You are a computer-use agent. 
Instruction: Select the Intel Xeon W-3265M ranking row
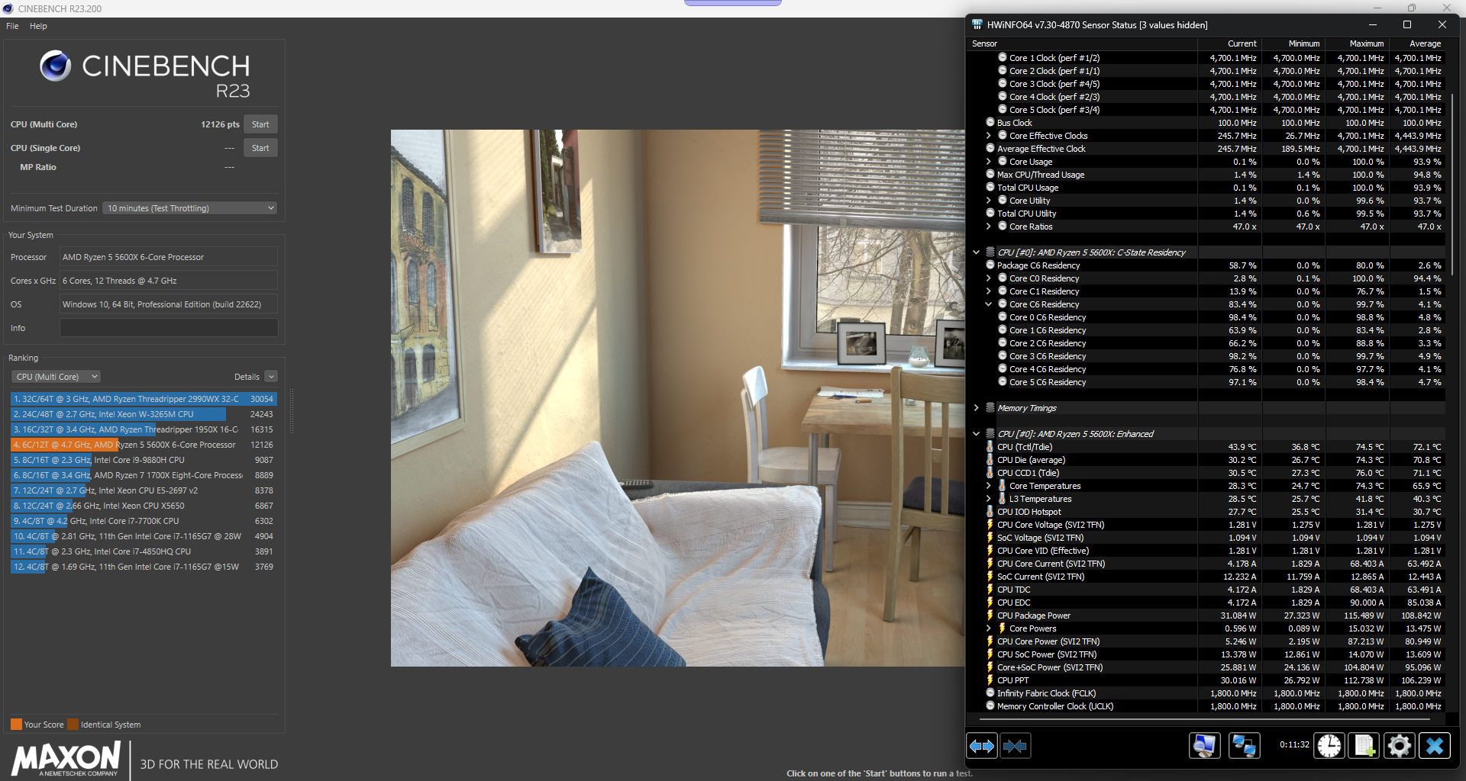[x=144, y=414]
